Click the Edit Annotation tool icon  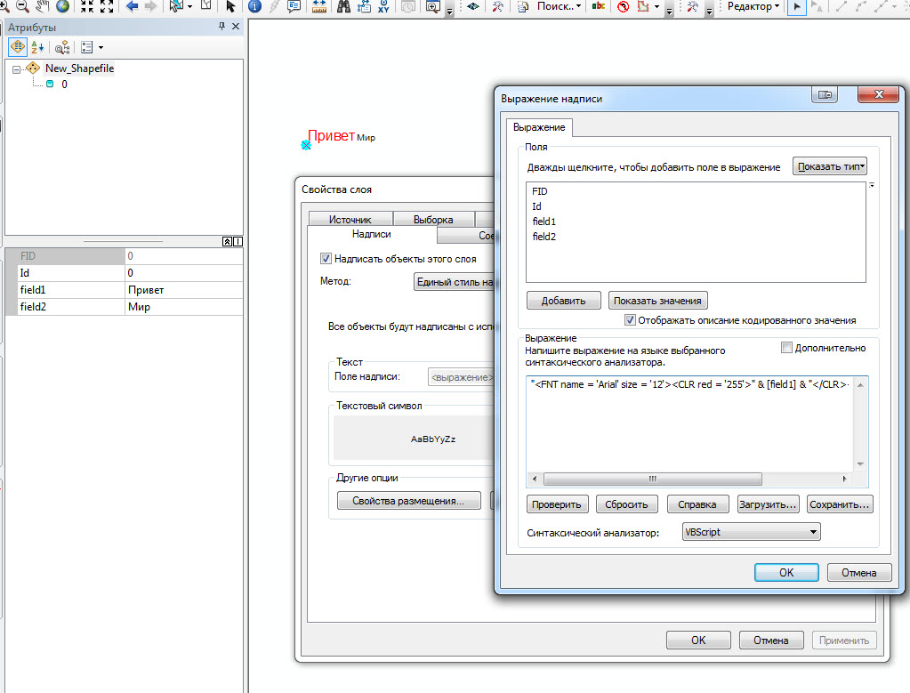[817, 6]
